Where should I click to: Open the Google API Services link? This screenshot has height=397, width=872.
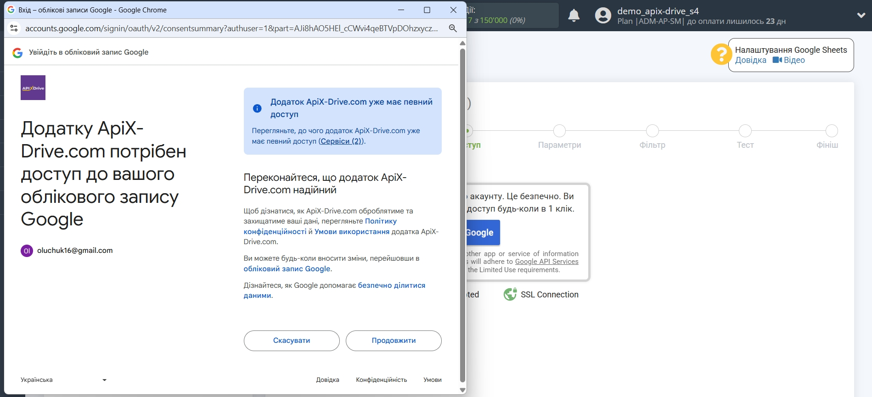(x=546, y=262)
